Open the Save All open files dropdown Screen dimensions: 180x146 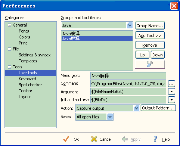coord(110,117)
